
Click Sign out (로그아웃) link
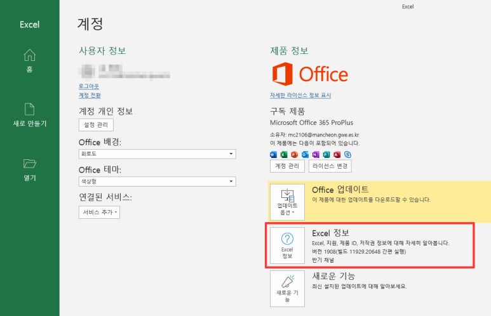click(89, 86)
